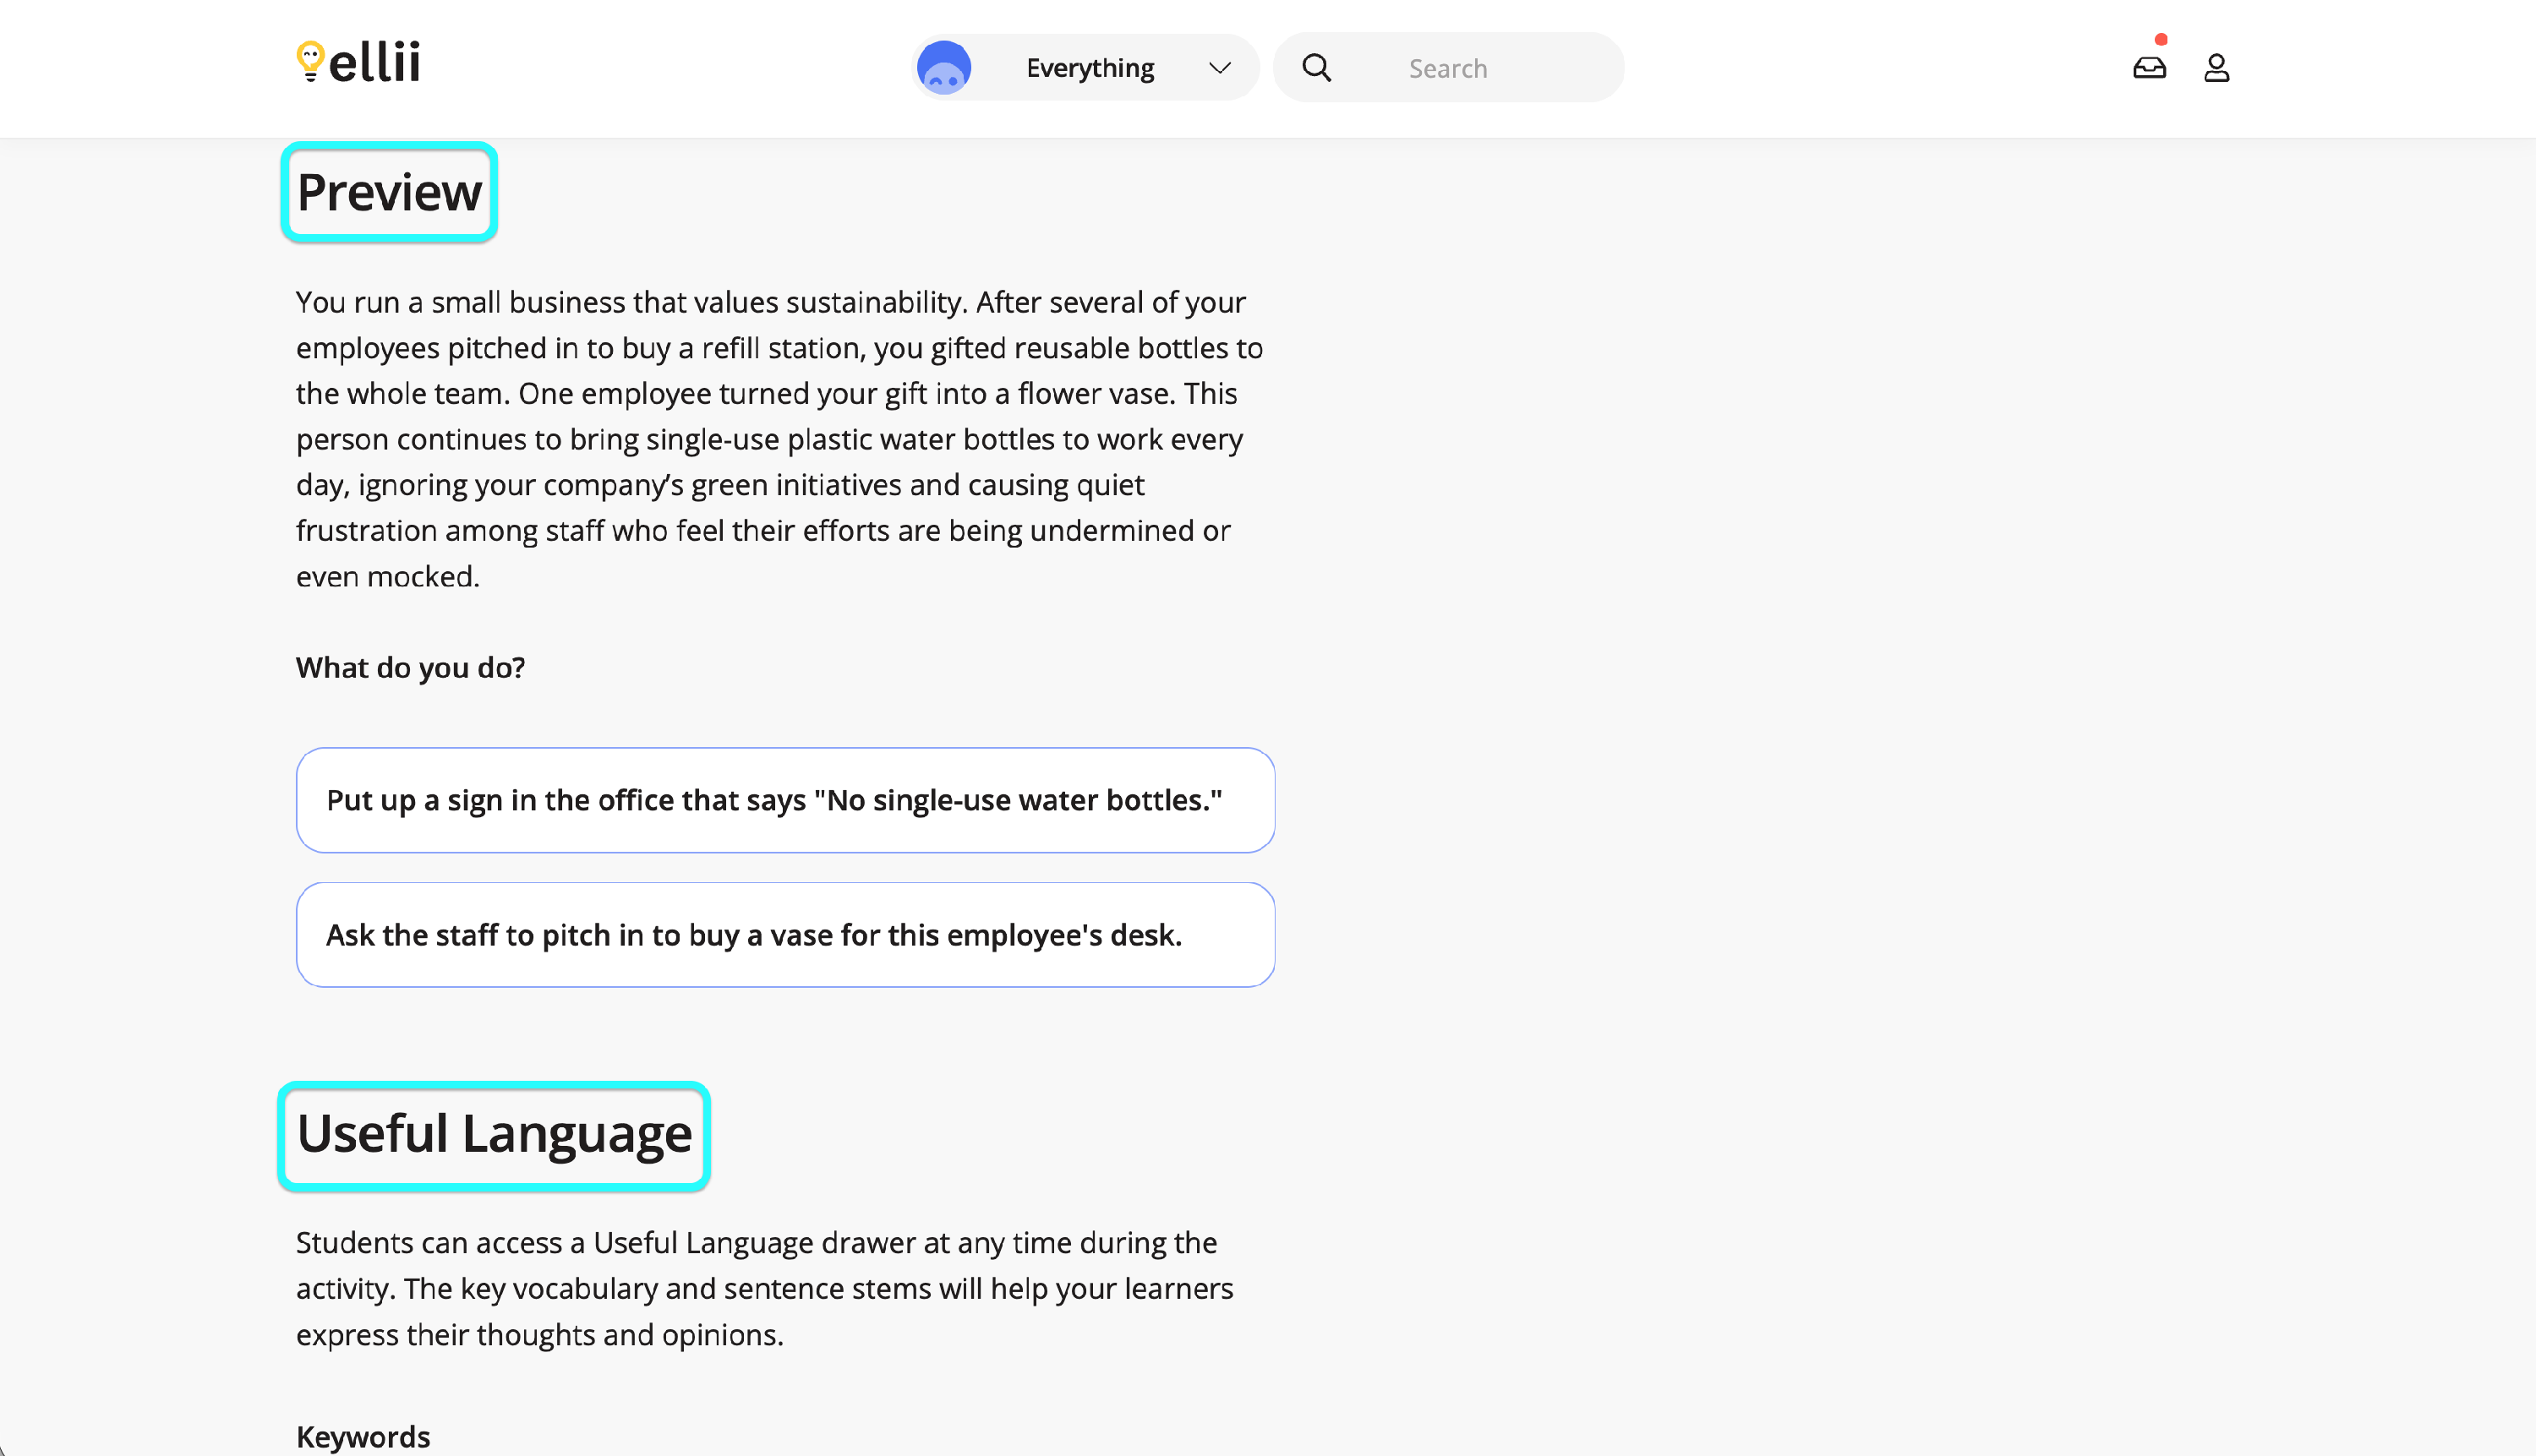2536x1456 pixels.
Task: Click the Preview section heading
Action: coord(389,192)
